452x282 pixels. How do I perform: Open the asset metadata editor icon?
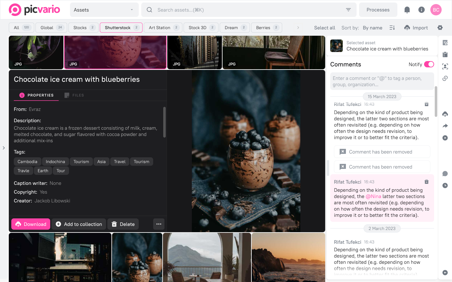pos(445,42)
